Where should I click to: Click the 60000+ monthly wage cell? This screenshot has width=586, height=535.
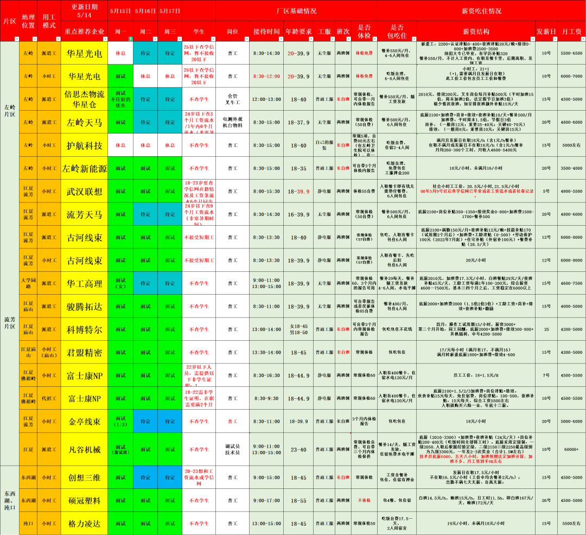[571, 449]
